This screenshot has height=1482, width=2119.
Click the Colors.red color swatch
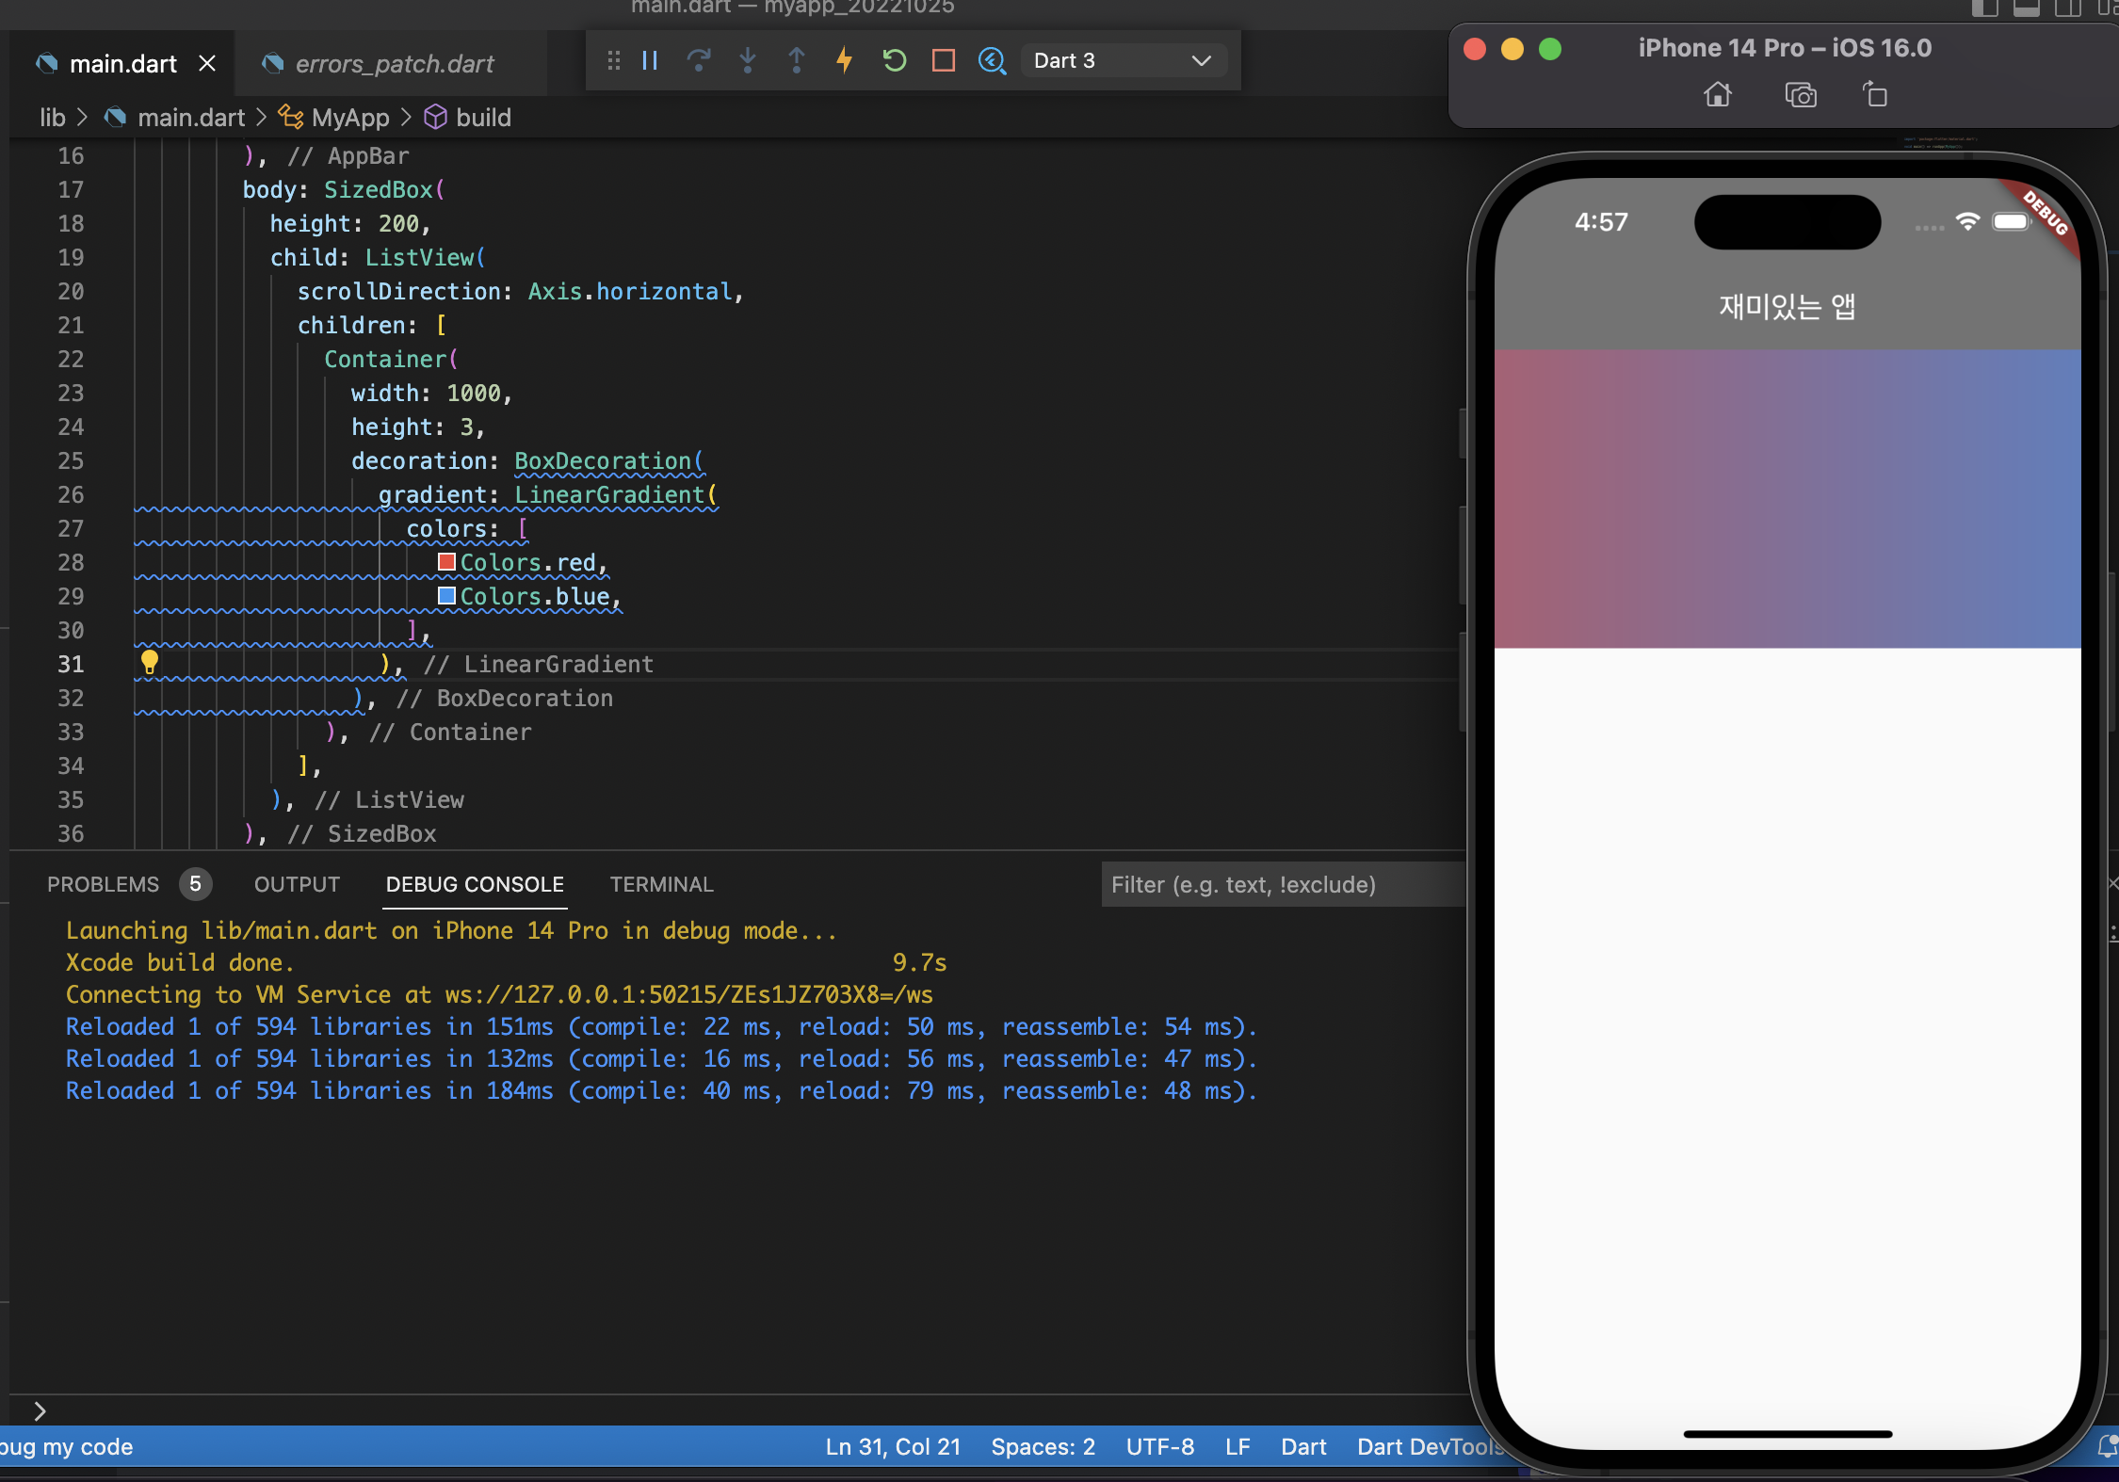[x=447, y=562]
